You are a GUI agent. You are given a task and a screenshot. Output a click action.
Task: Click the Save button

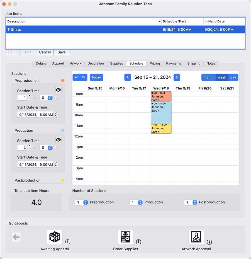pyautogui.click(x=62, y=52)
